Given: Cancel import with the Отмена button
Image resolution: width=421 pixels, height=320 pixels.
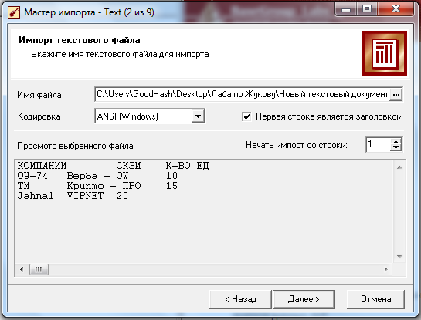Looking at the screenshot, I should (375, 299).
